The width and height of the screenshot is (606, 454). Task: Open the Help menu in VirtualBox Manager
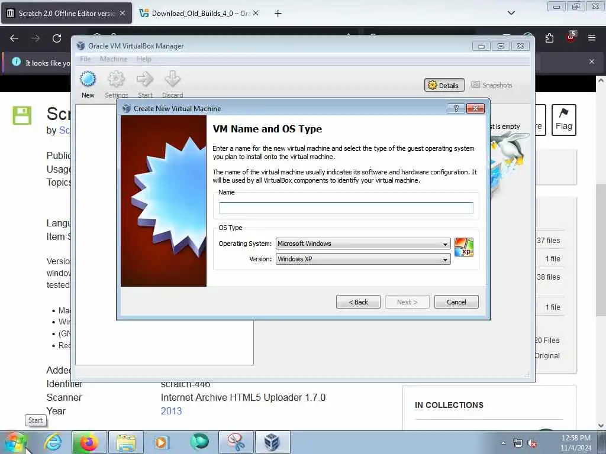tap(144, 59)
